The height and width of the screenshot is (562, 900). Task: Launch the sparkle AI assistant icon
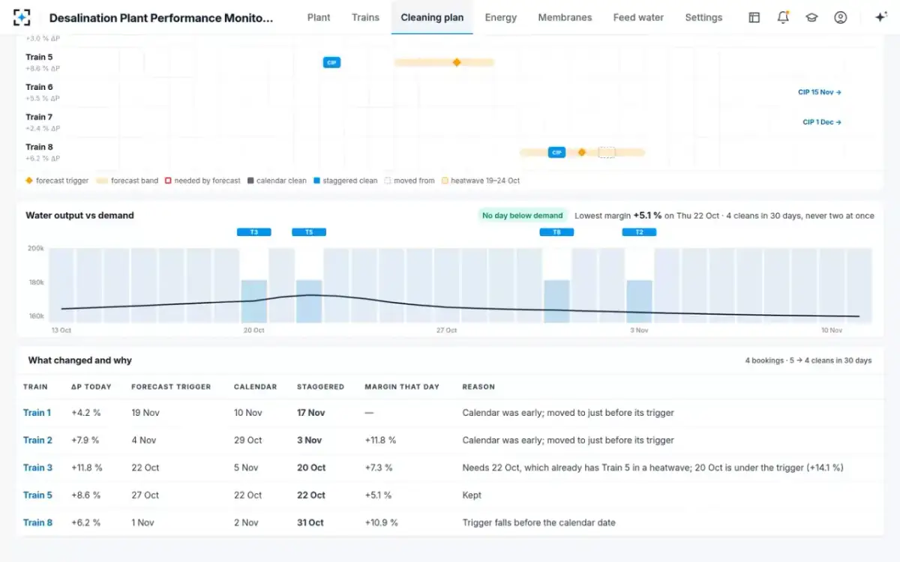[881, 17]
